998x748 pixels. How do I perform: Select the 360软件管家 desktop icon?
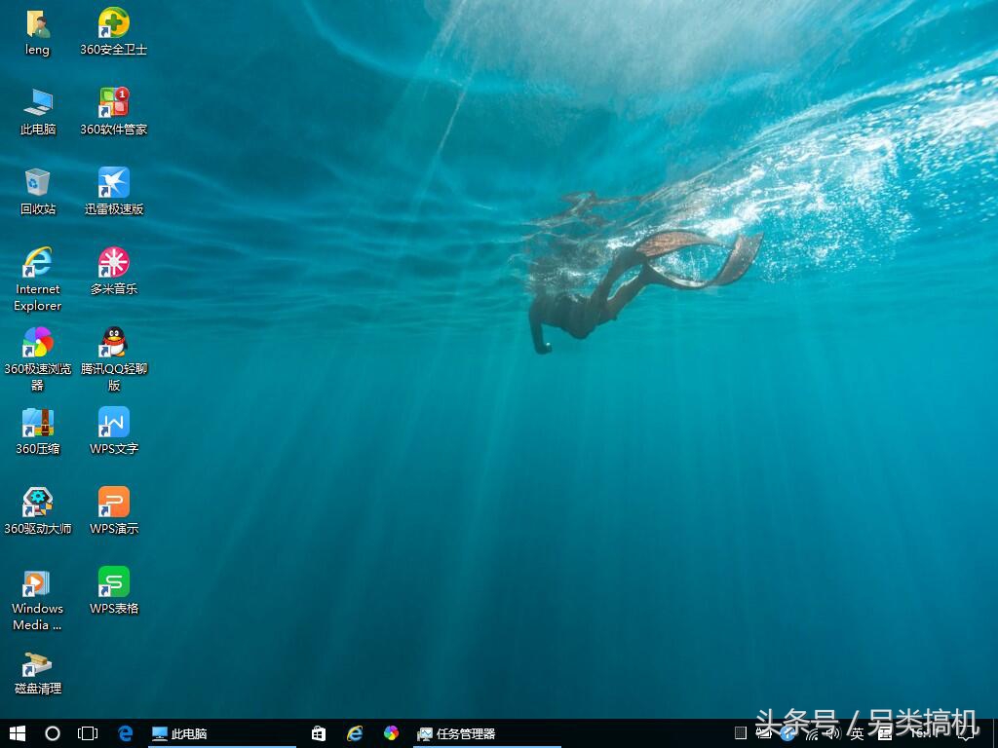114,103
